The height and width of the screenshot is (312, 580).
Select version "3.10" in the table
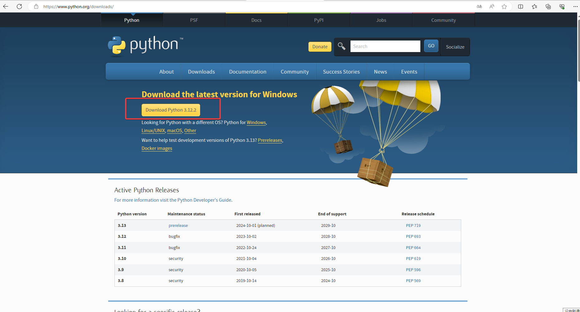point(122,258)
